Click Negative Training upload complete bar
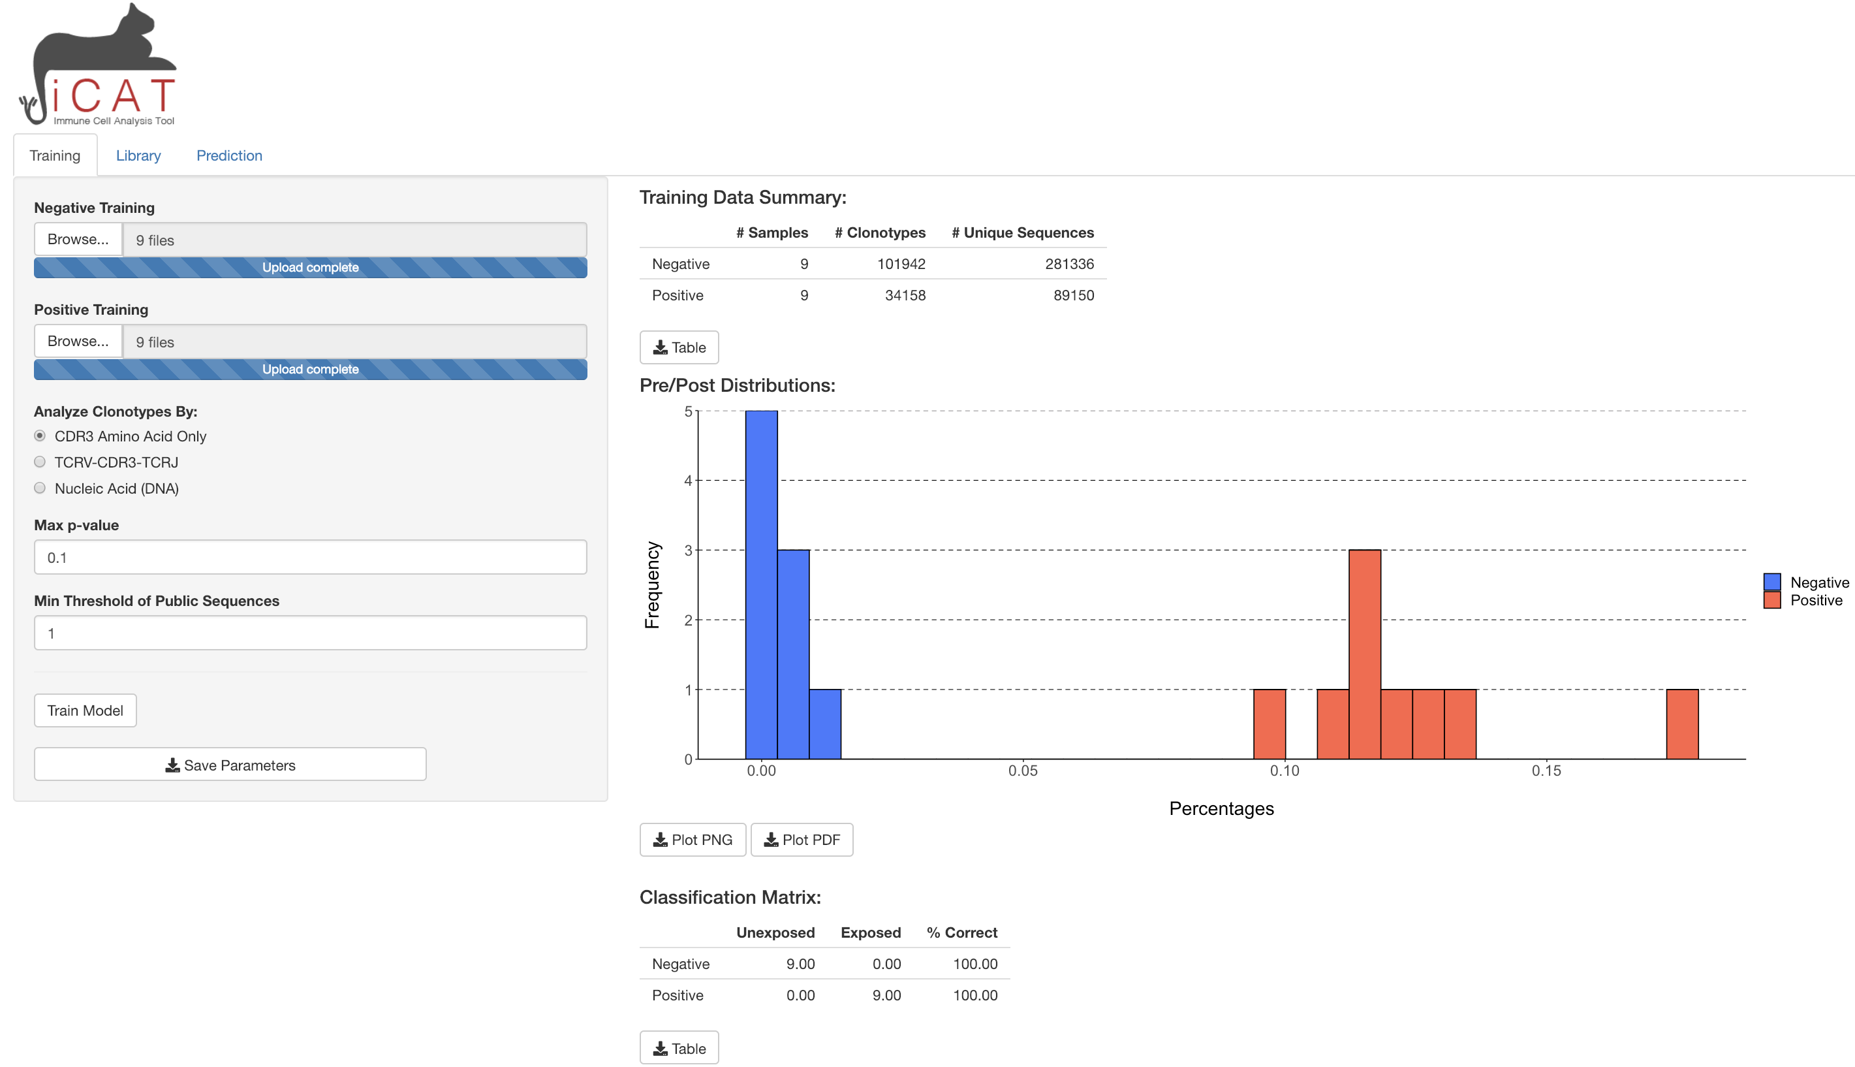This screenshot has width=1855, height=1067. [311, 268]
